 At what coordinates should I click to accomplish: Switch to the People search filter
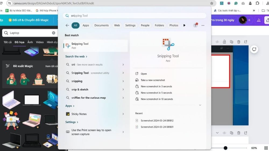point(145,25)
